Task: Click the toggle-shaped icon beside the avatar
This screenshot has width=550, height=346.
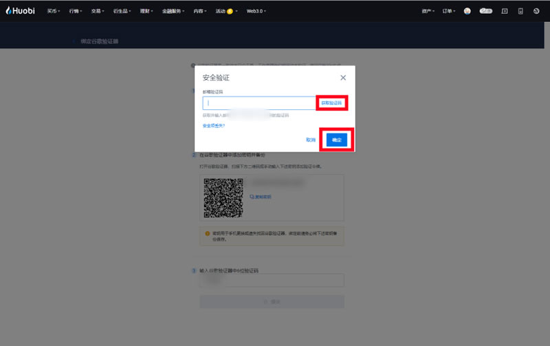Action: tap(486, 11)
